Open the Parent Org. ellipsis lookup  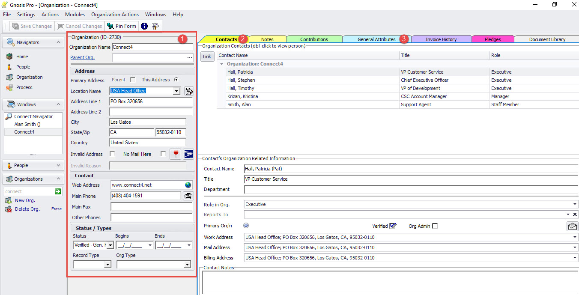190,58
